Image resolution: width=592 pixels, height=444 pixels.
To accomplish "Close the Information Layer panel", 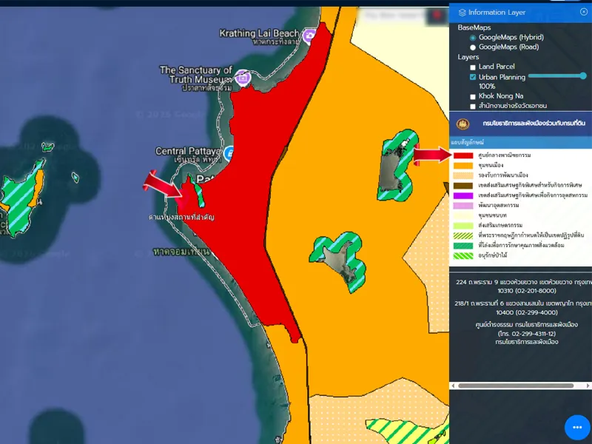I will pos(583,12).
